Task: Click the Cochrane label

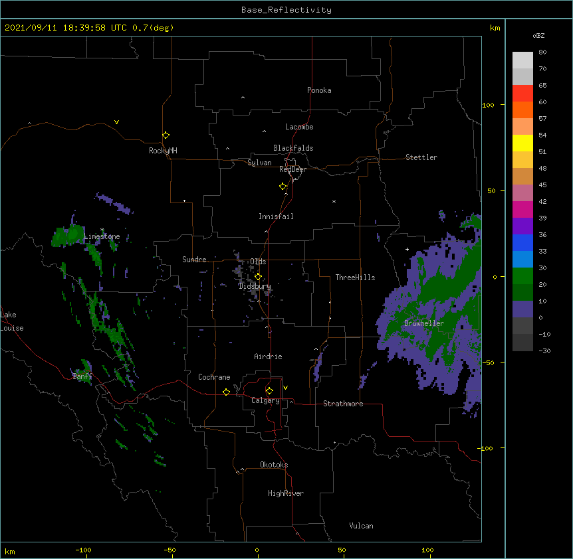Action: point(214,377)
